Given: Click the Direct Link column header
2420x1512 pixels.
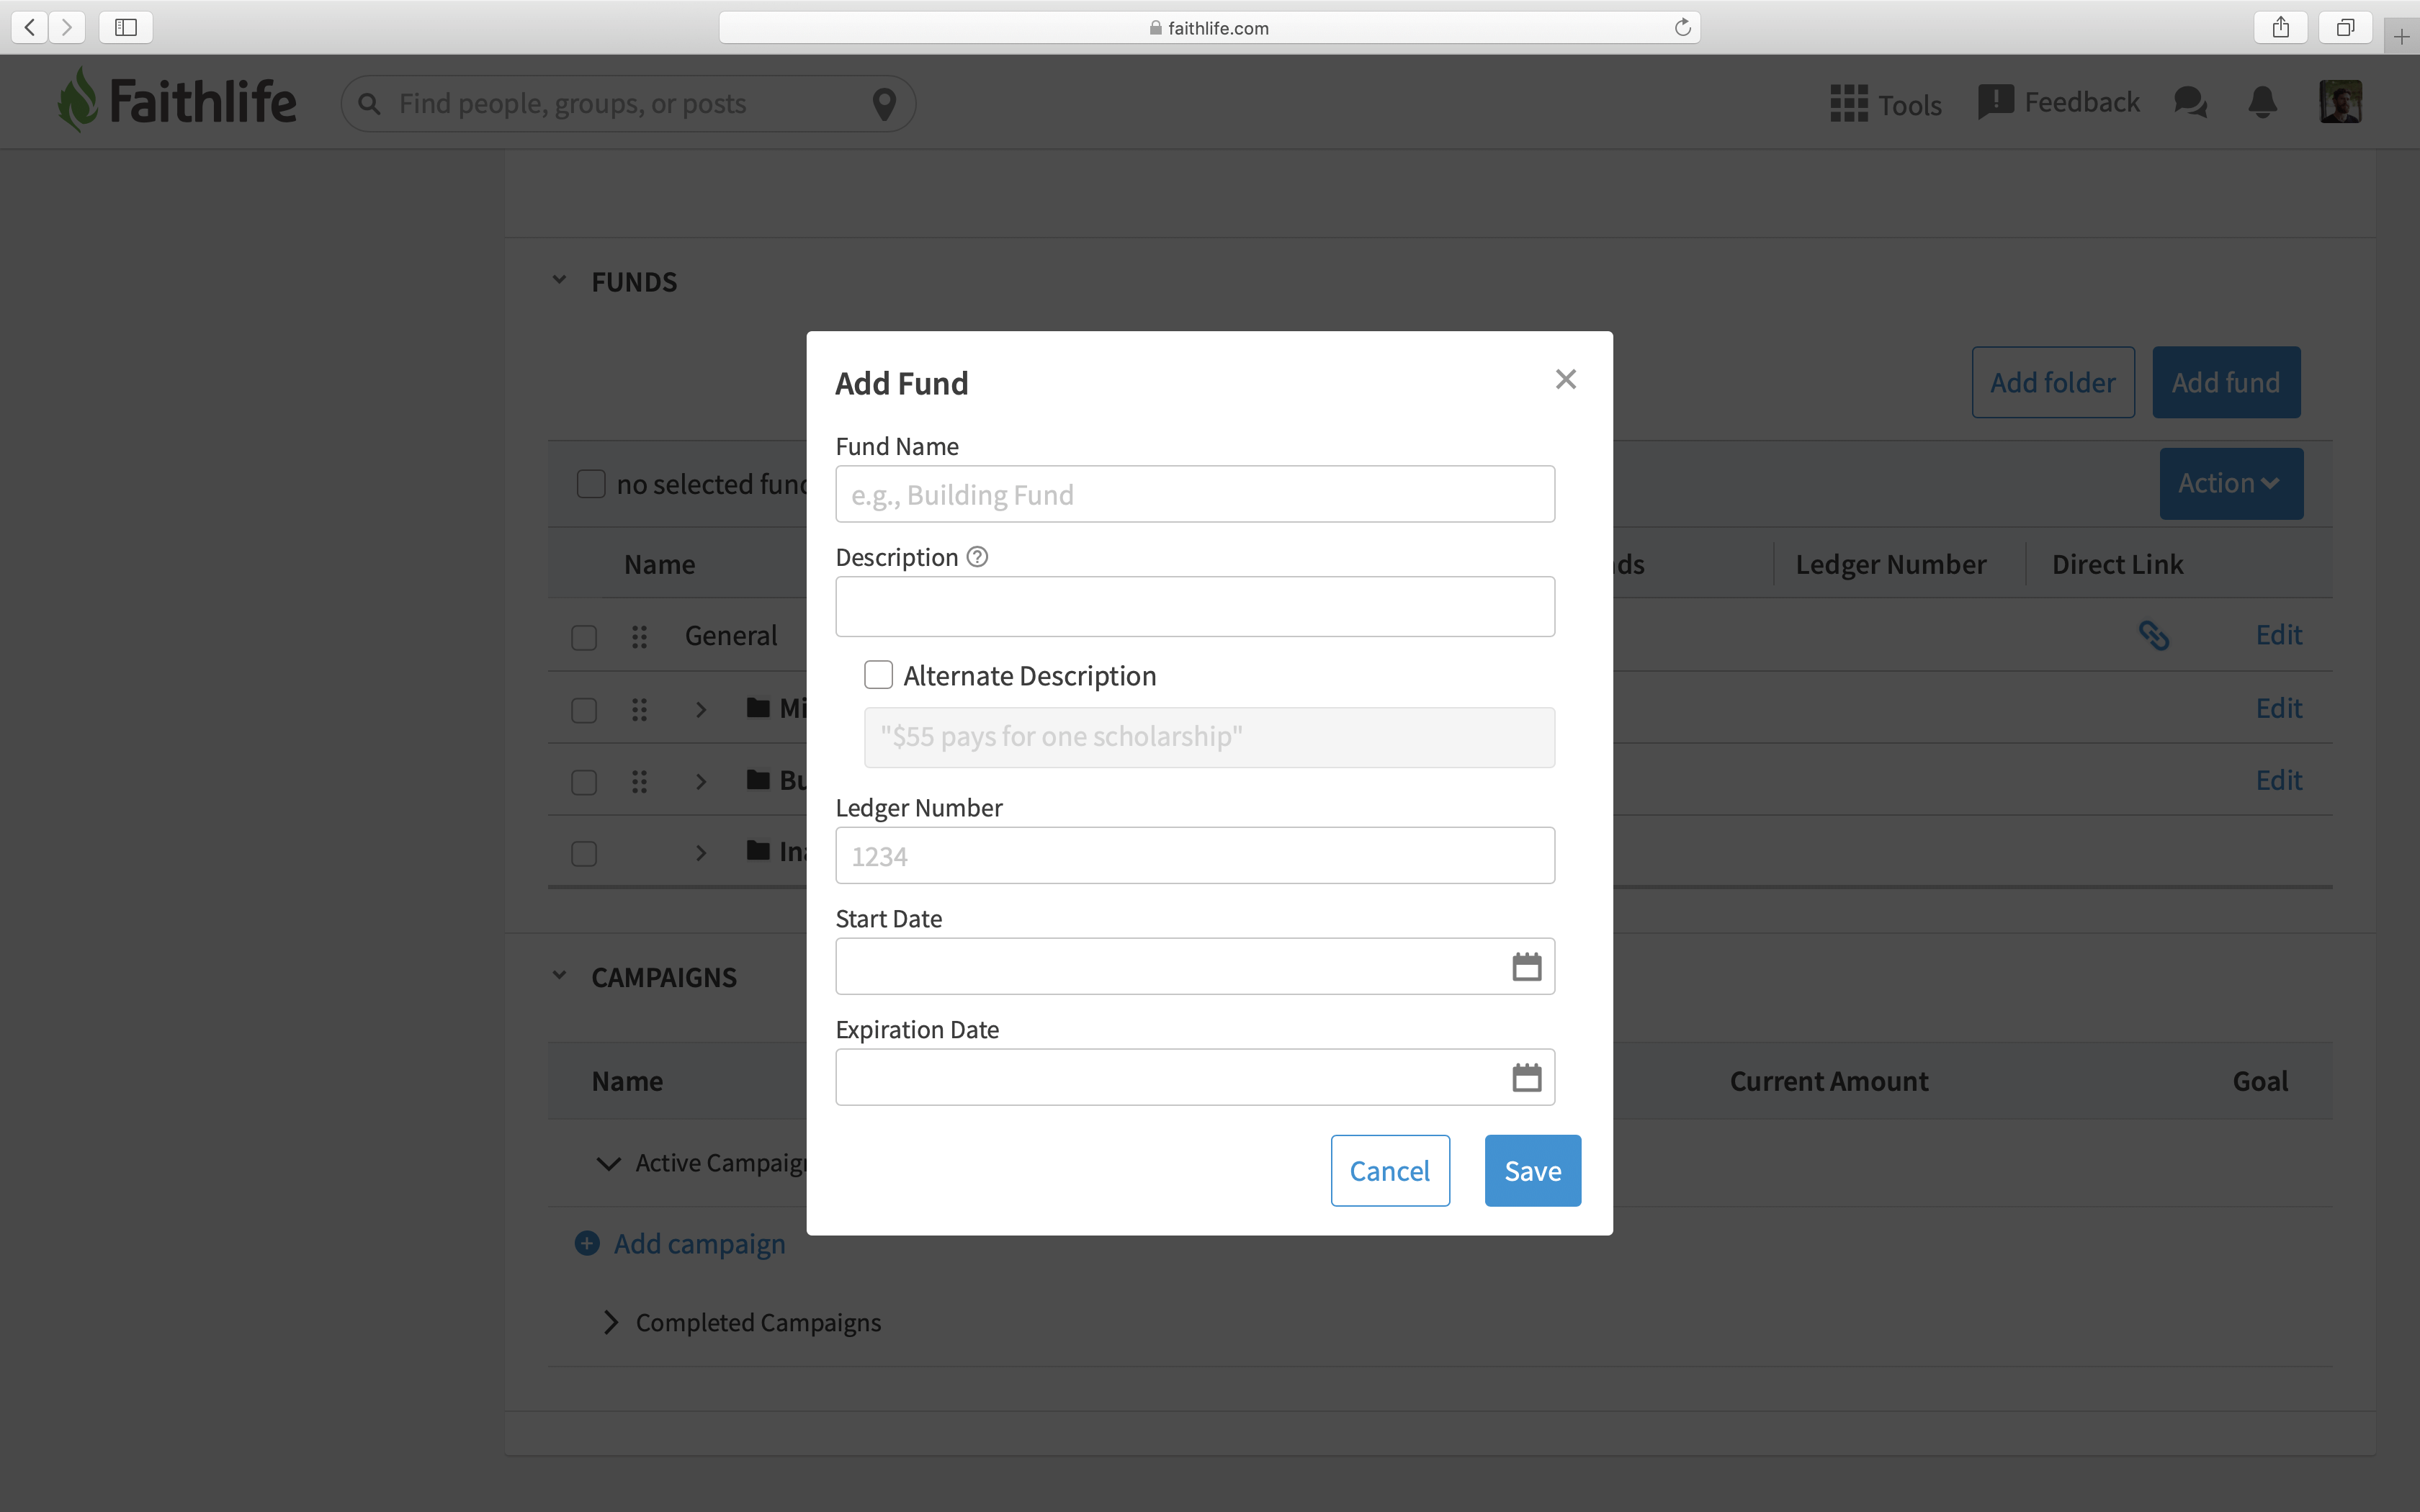Looking at the screenshot, I should (2117, 564).
